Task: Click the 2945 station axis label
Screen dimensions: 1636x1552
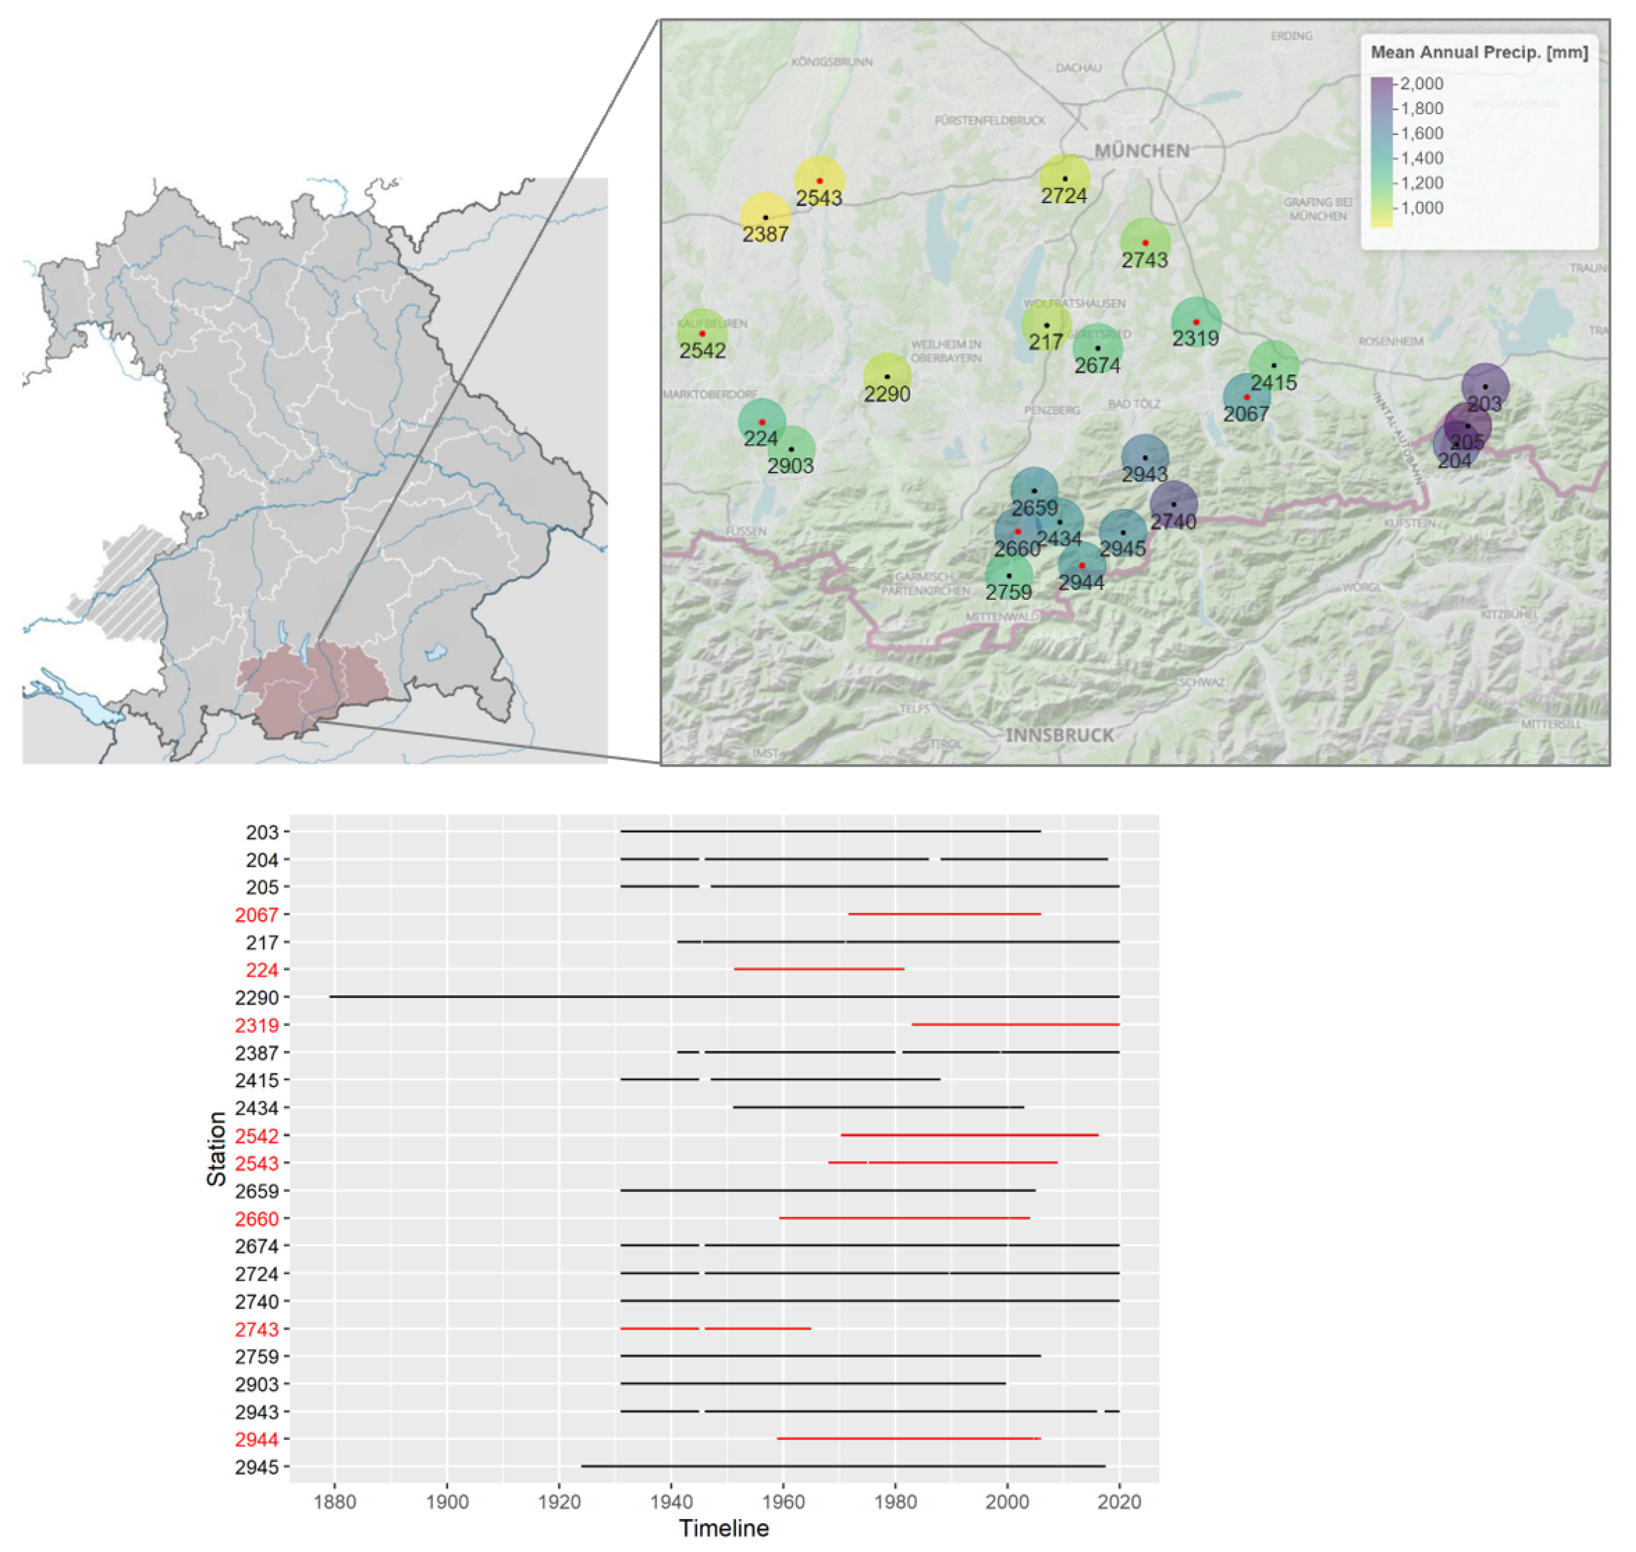Action: click(256, 1467)
